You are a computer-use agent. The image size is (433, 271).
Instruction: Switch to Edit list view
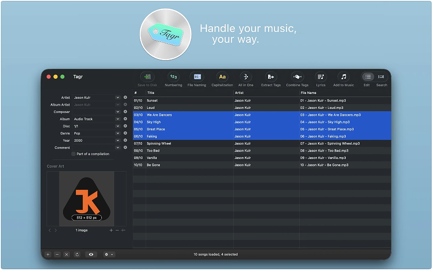pyautogui.click(x=368, y=77)
